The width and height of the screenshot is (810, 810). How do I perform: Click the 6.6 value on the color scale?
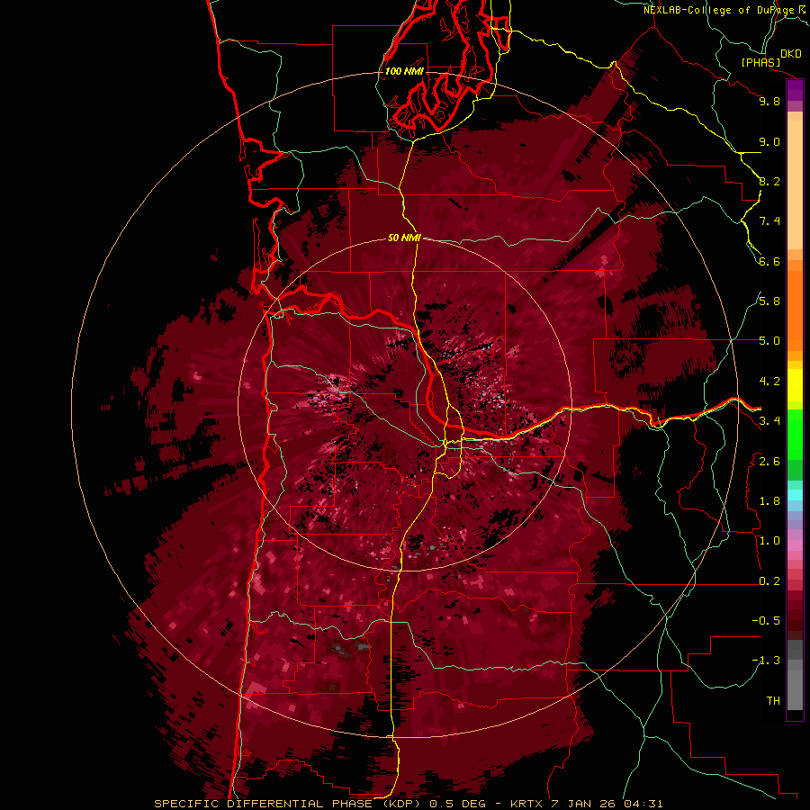769,261
